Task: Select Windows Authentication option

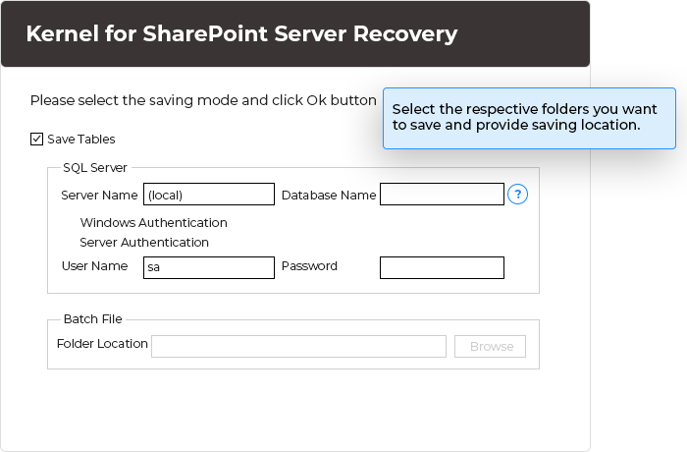Action: [x=153, y=223]
